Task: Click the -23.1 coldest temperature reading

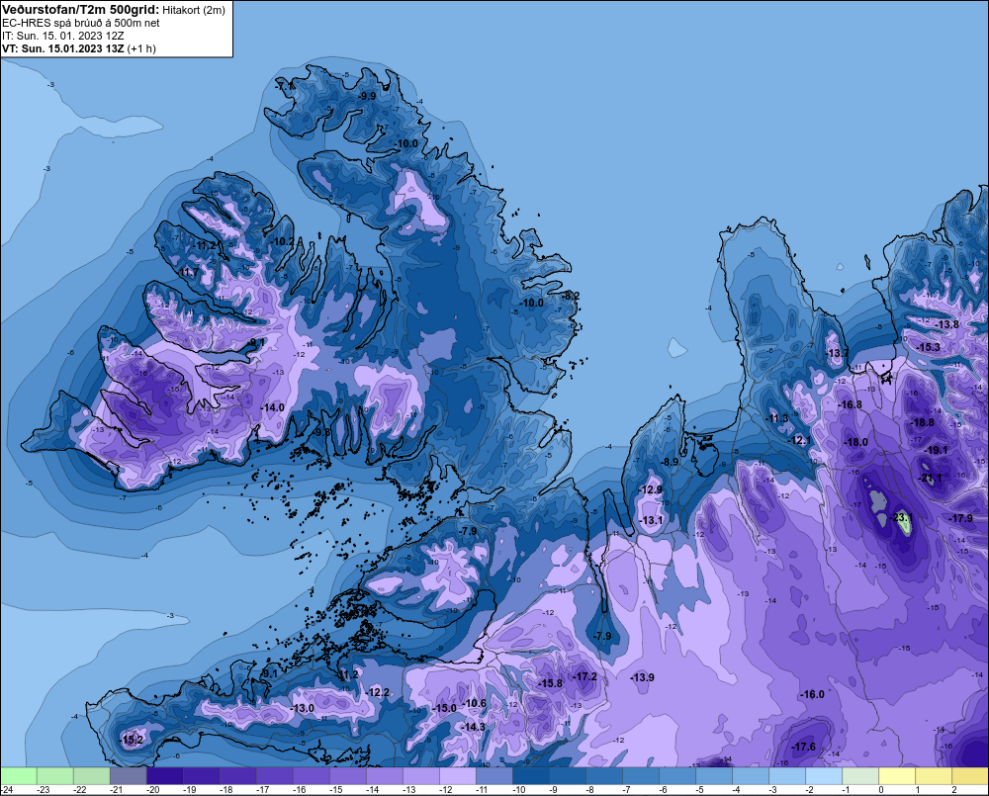Action: tap(901, 518)
